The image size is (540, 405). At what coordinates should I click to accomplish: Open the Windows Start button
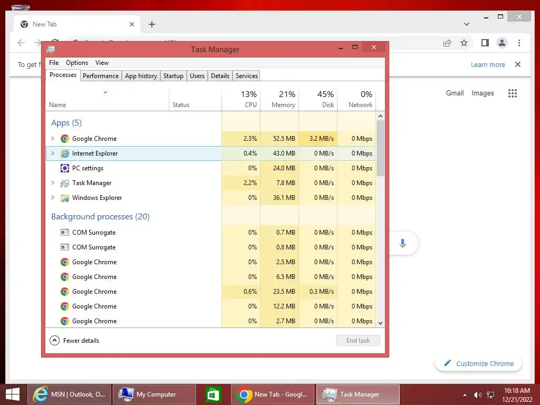click(13, 394)
